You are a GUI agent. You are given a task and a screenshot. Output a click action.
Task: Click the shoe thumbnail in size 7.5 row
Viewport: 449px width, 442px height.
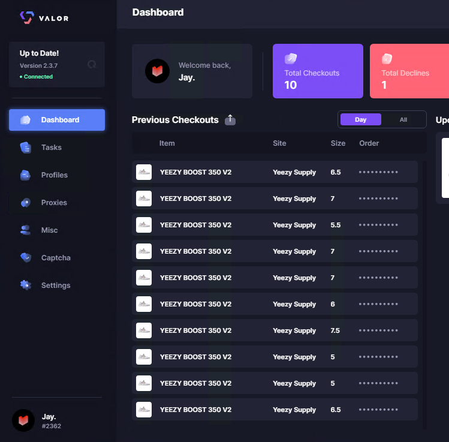tap(144, 330)
